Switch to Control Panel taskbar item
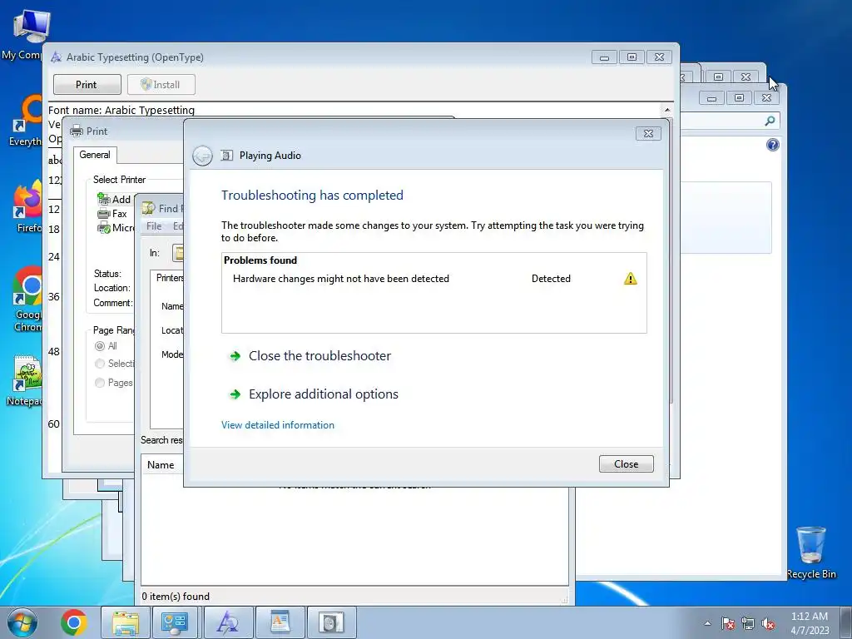Viewport: 852px width, 639px height. 175,622
